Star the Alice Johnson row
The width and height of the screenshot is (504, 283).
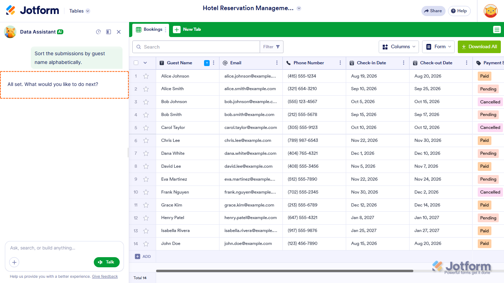click(x=146, y=76)
